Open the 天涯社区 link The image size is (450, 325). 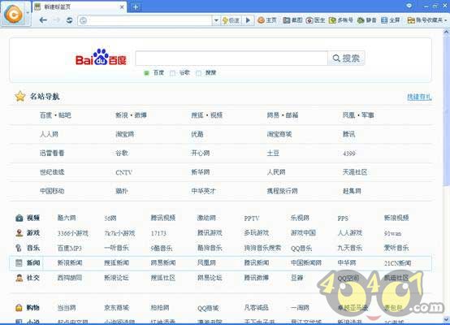(x=355, y=172)
